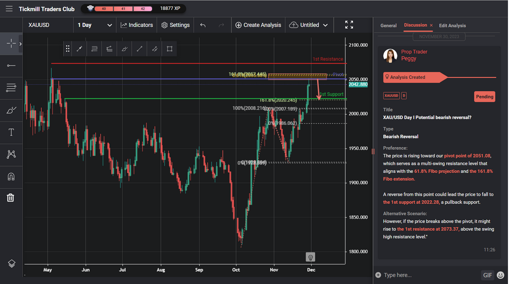Click the 18877 XP counter
This screenshot has height=284, width=509.
point(170,8)
